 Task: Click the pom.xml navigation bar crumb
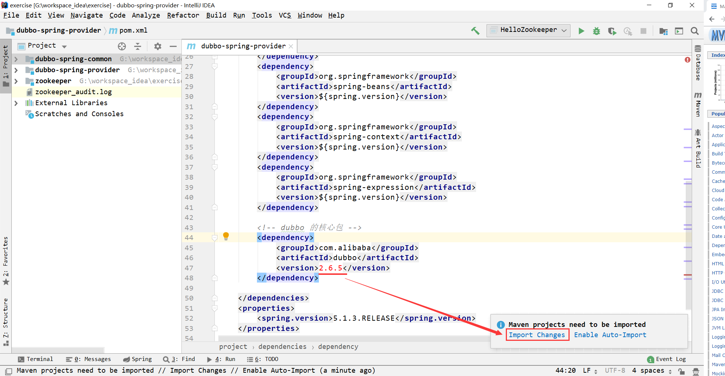129,30
